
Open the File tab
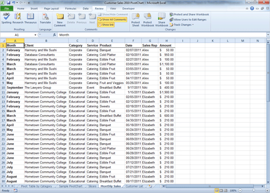click(x=7, y=8)
